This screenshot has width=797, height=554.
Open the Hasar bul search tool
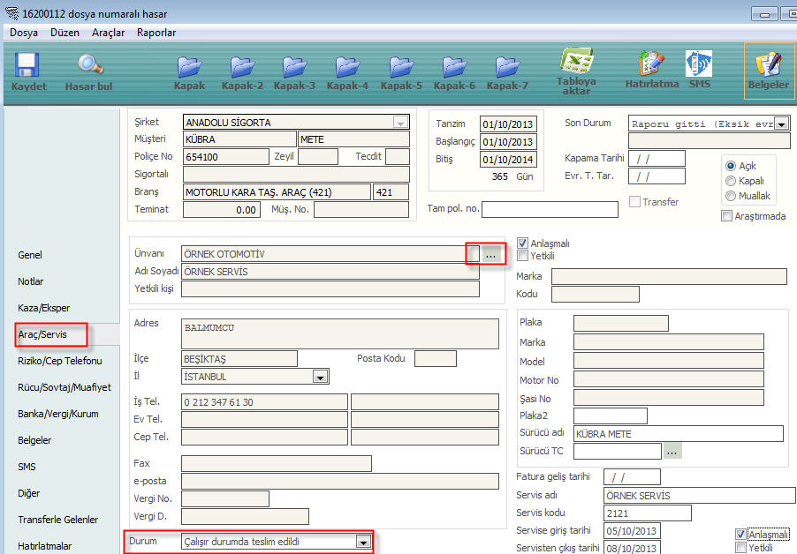pyautogui.click(x=88, y=71)
